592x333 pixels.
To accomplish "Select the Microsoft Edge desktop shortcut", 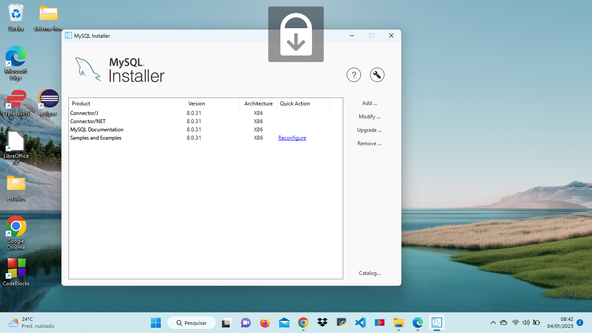I will tap(16, 63).
